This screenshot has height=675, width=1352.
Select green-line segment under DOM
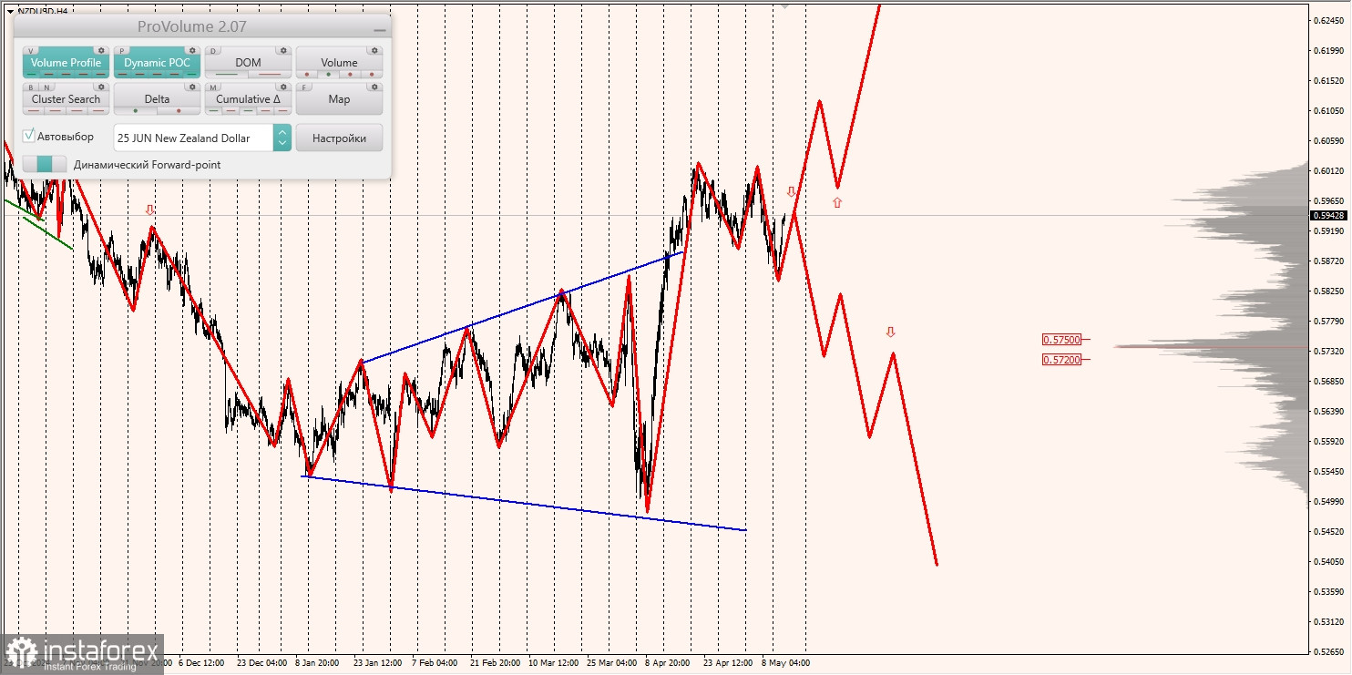226,75
